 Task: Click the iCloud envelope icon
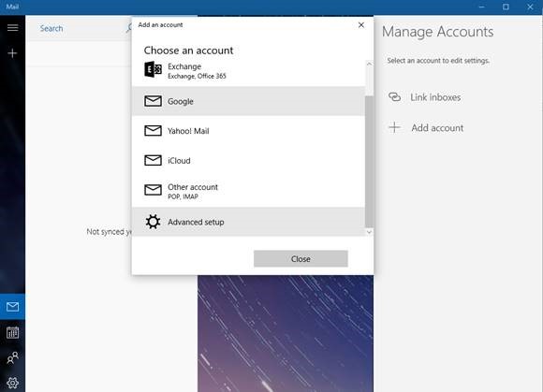coord(153,160)
